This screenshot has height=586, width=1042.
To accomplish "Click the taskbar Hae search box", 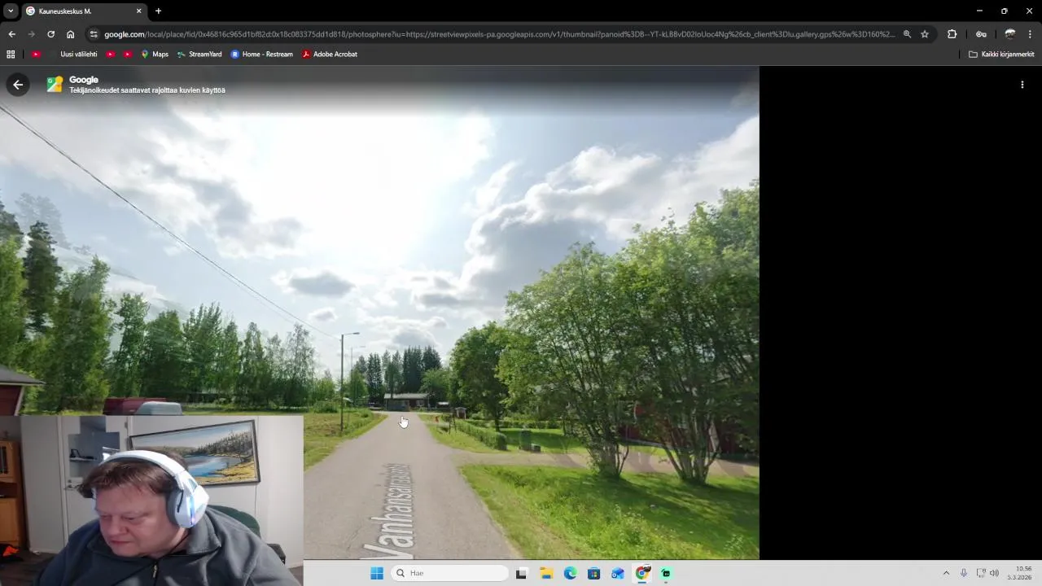I will (x=449, y=573).
